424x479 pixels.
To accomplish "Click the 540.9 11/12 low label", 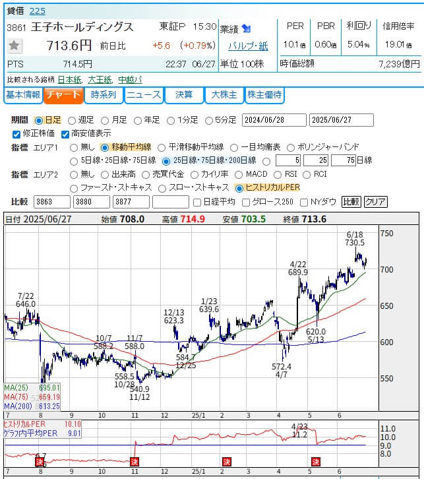I will pos(140,393).
